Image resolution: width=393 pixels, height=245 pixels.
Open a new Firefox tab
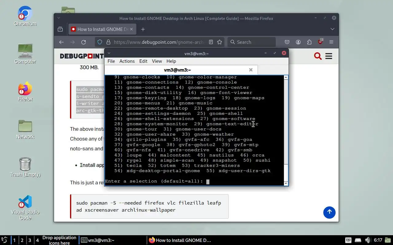143,29
